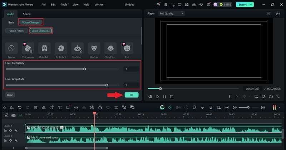Open the audio music note tool
Image resolution: width=286 pixels, height=150 pixels.
tap(52, 107)
